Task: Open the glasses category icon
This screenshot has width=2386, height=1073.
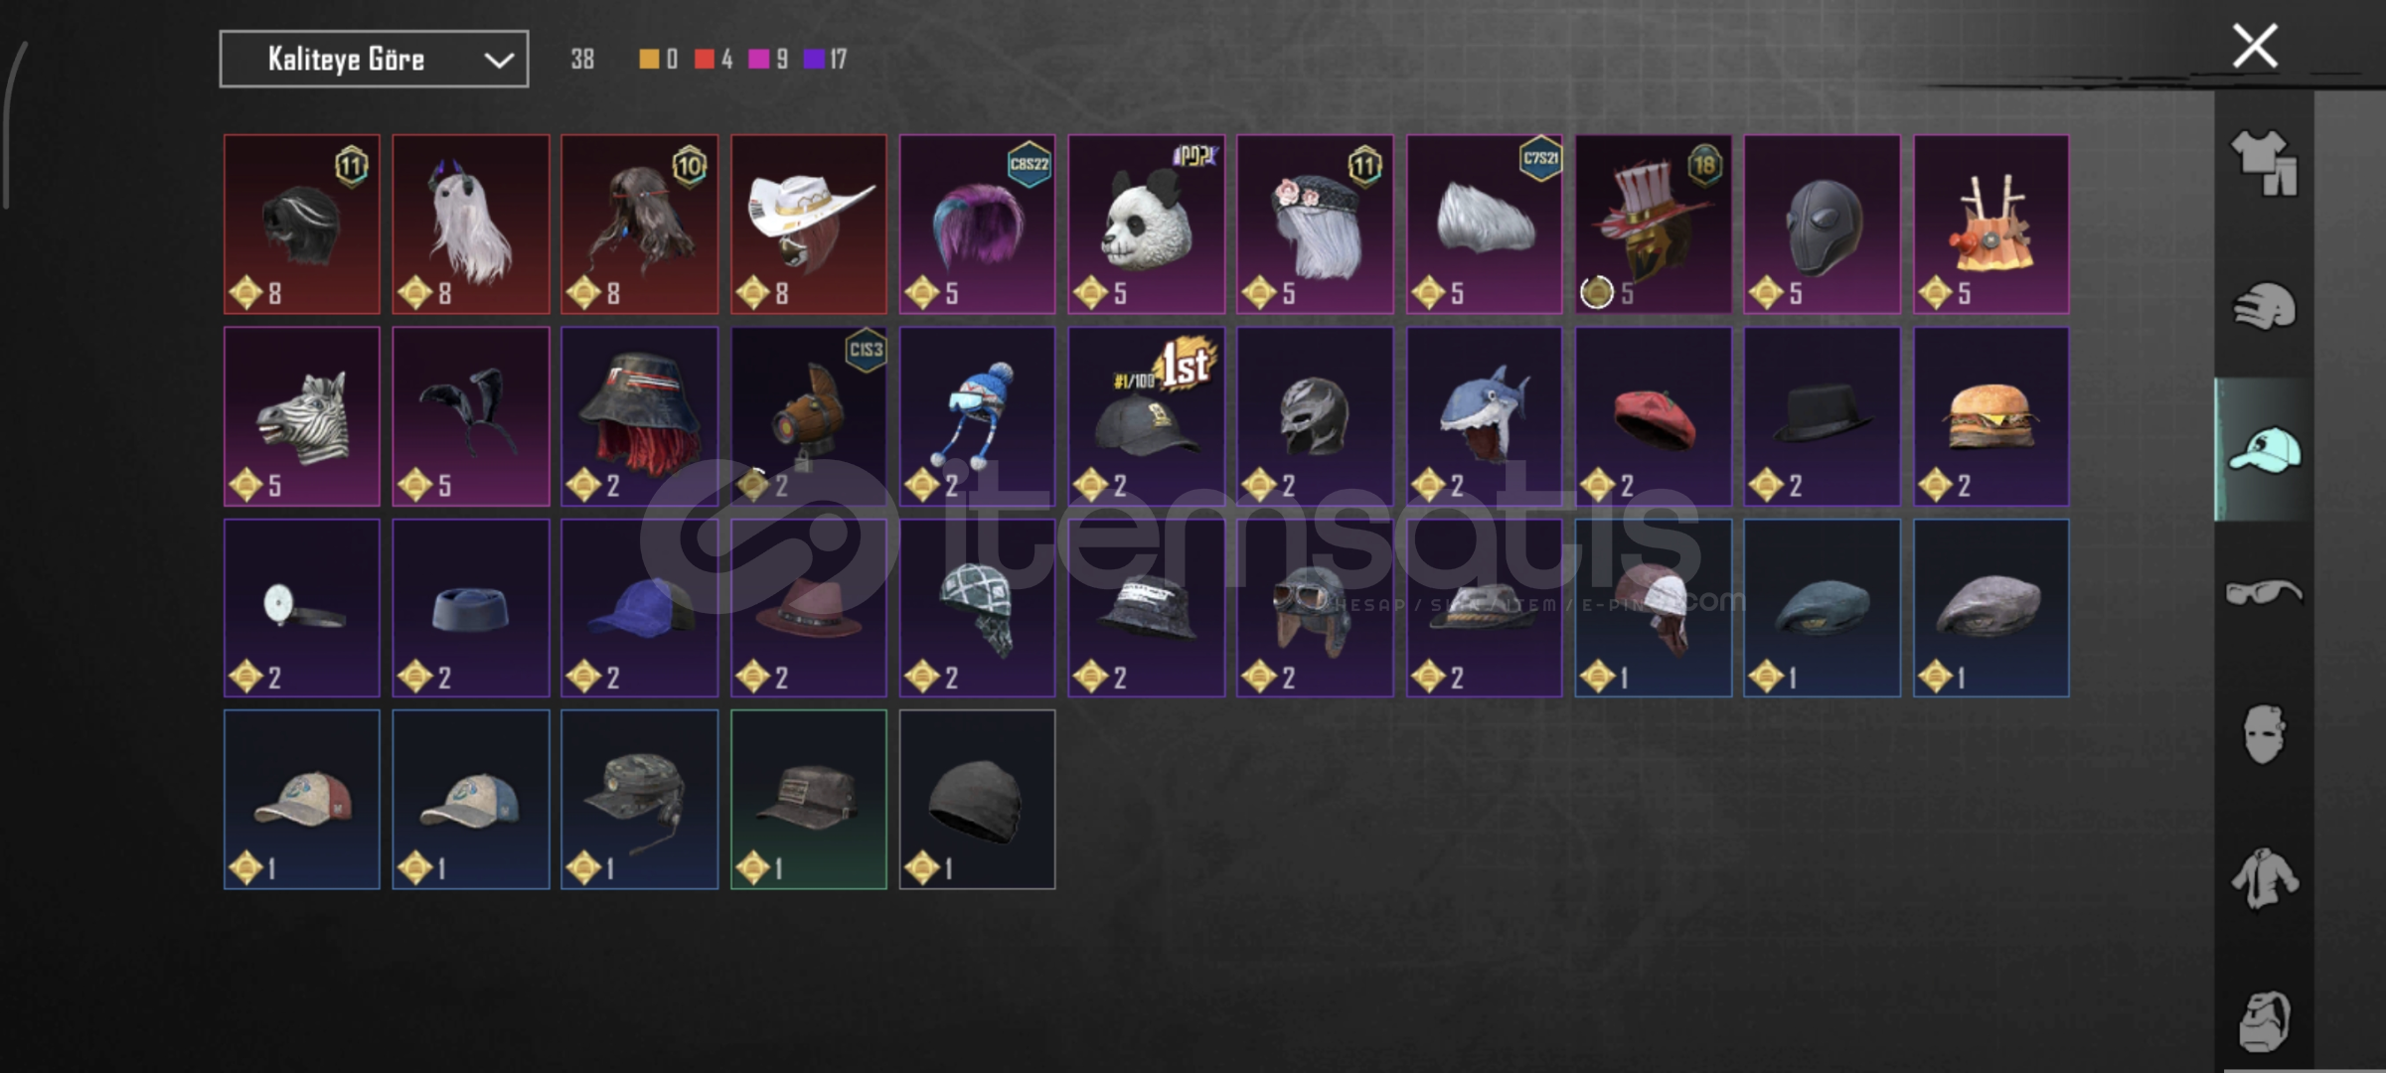Action: point(2264,593)
